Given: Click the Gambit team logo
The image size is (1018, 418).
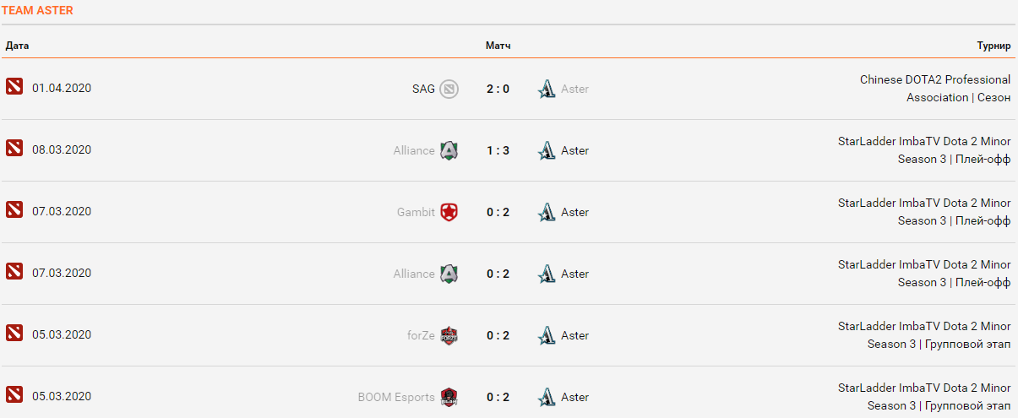Looking at the screenshot, I should tap(449, 212).
